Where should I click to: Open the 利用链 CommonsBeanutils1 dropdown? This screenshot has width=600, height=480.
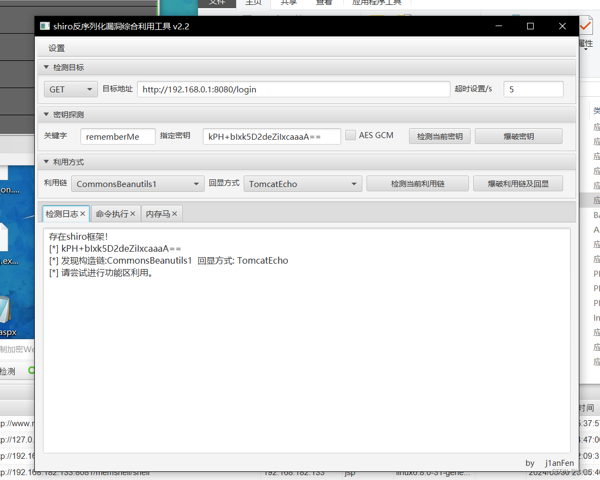point(138,184)
